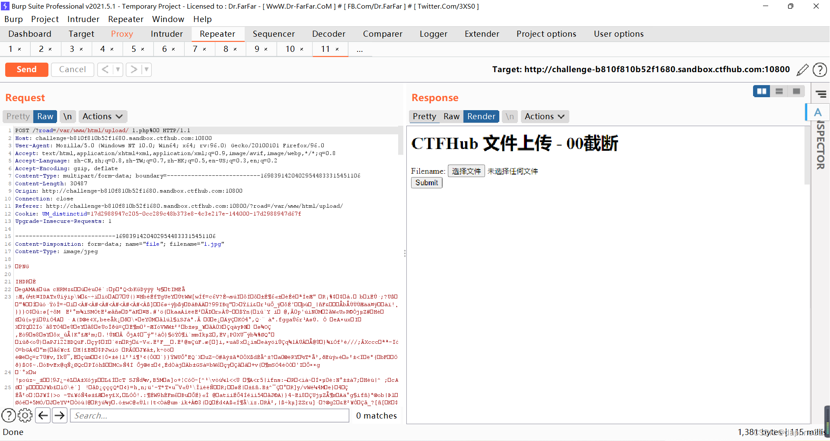Click into the request Search field
This screenshot has height=441, width=830.
(x=210, y=416)
